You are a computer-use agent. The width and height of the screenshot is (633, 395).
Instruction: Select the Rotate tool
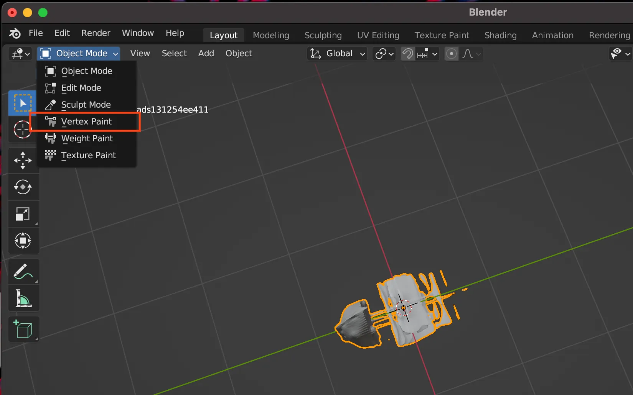(23, 187)
